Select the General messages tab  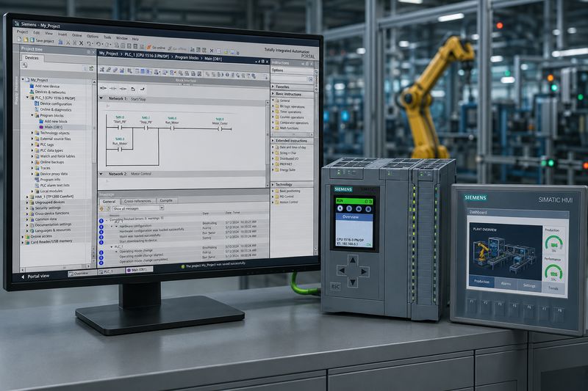[x=109, y=201]
